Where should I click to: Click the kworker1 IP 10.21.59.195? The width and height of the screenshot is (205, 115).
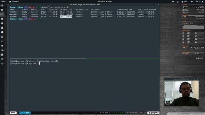click(x=66, y=14)
